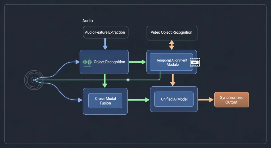The image size is (271, 148).
Task: Click the video clapperboard icon
Action: 195,62
